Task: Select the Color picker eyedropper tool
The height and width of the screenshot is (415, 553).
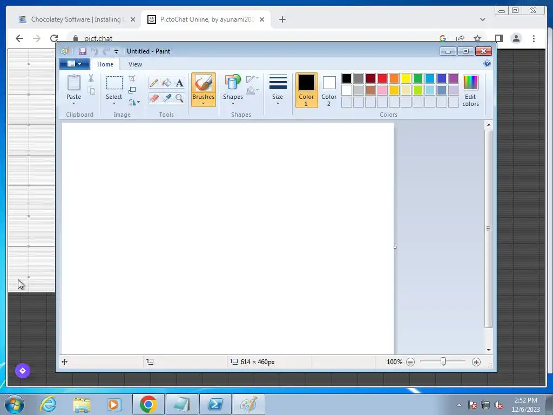Action: coord(166,98)
